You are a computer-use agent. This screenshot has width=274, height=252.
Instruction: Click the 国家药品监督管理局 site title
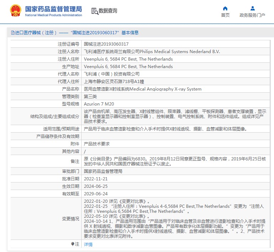53,9
